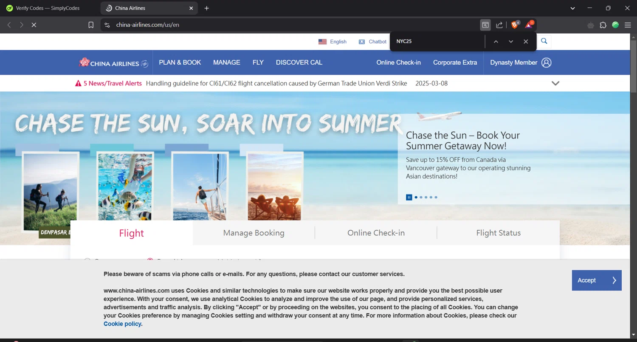This screenshot has height=342, width=637.
Task: Close the China Airlines tab
Action: pos(191,8)
